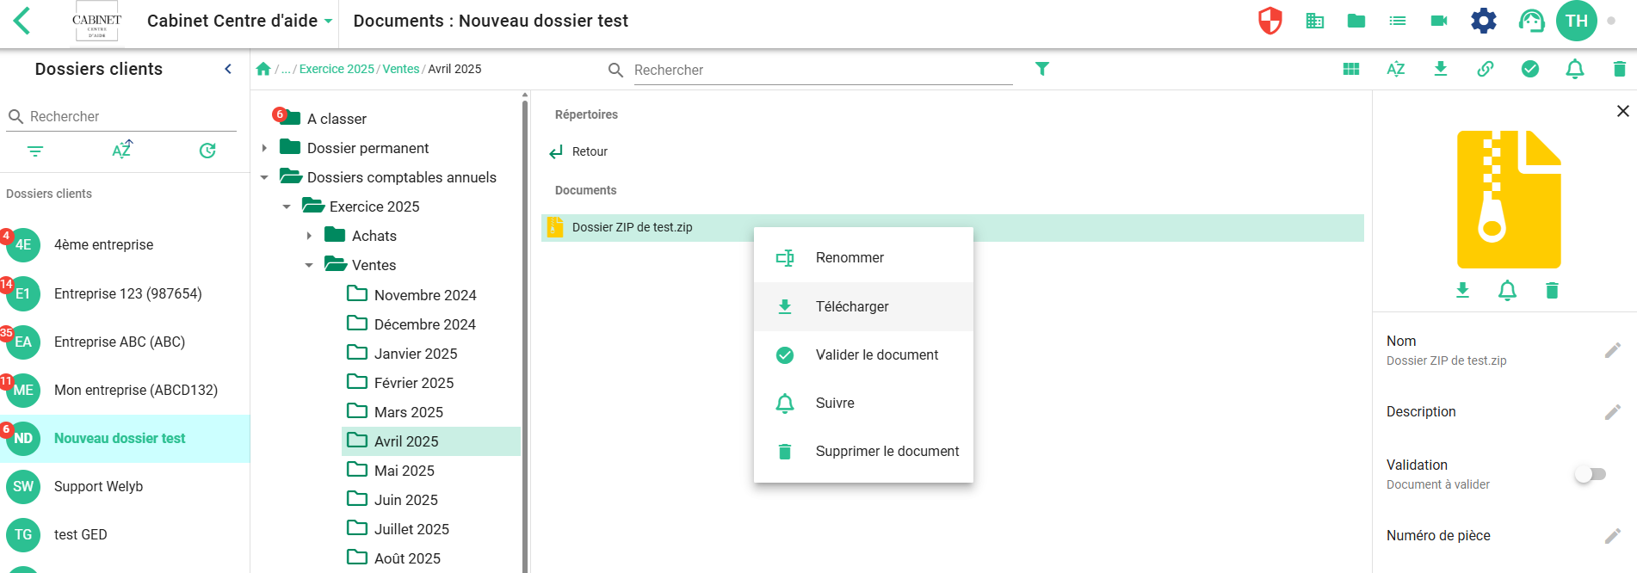Open TH user avatar menu
Image resolution: width=1637 pixels, height=573 pixels.
tap(1577, 21)
